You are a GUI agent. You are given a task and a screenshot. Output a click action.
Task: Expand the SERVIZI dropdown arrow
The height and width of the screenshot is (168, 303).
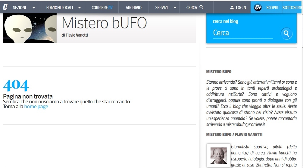pyautogui.click(x=175, y=8)
